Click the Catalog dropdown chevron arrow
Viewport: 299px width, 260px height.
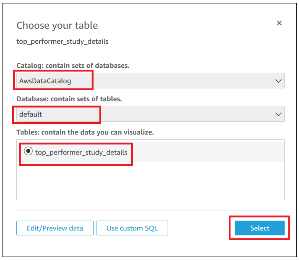tap(278, 81)
